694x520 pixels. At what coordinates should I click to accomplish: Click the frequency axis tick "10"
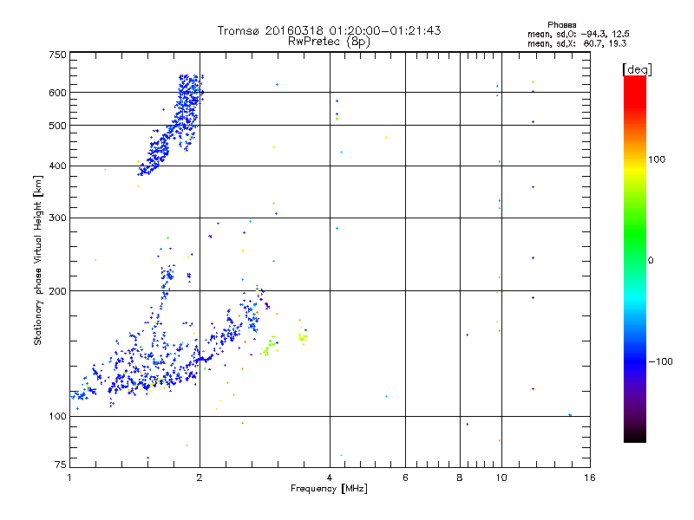[x=501, y=478]
